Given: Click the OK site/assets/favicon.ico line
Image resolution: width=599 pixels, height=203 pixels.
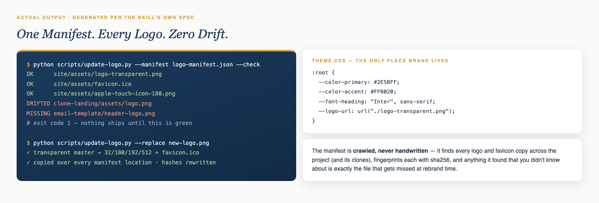Looking at the screenshot, I should (79, 84).
